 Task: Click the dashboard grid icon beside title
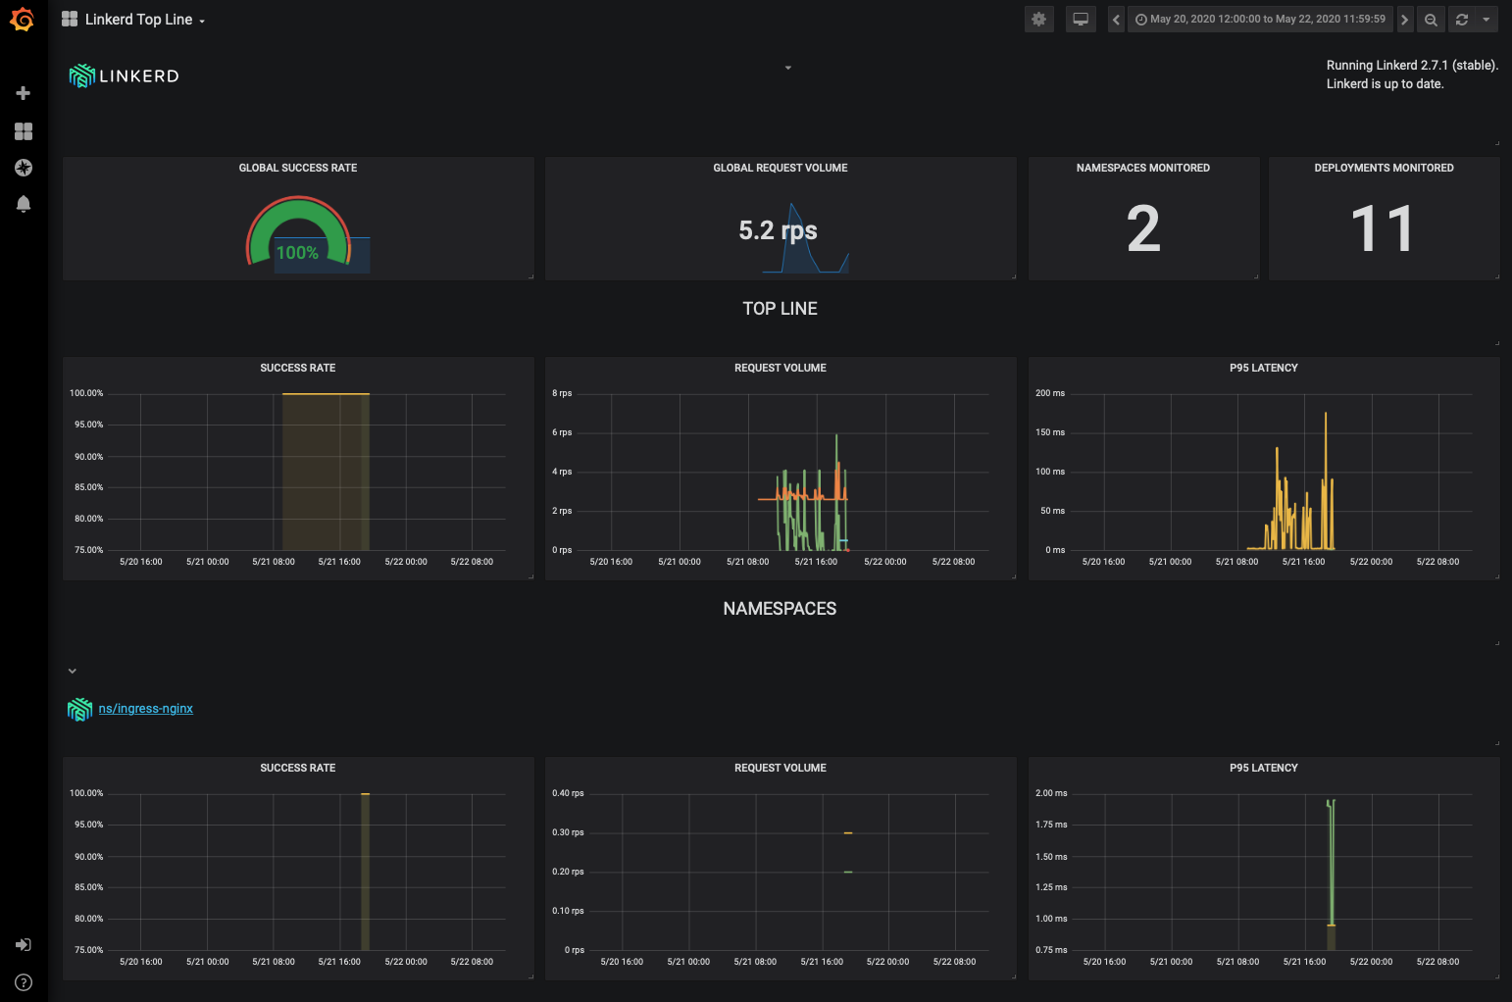70,20
